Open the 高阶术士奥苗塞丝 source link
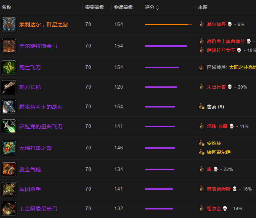Image resolution: width=256 pixels, height=218 pixels. click(x=226, y=41)
